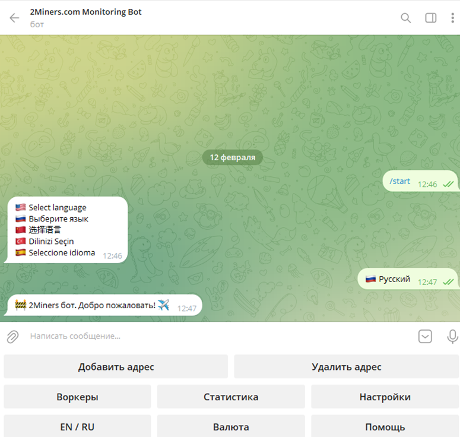Open the three-dot more options menu
This screenshot has width=460, height=437.
(453, 18)
